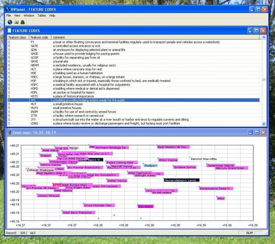Click the globe toolbar icon

(10, 22)
